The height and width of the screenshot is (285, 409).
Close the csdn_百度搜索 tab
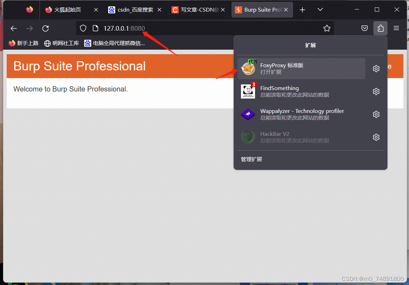point(159,9)
